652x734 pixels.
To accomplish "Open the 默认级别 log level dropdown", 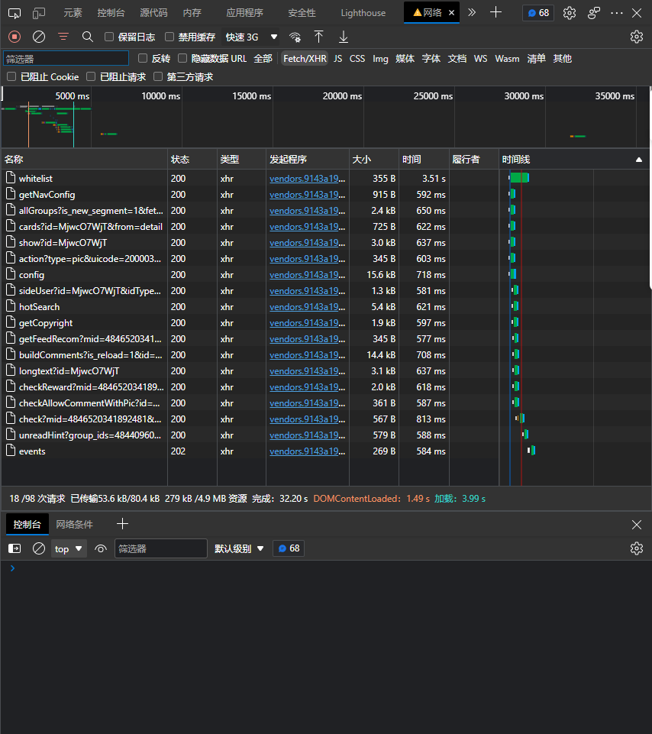I will [x=239, y=548].
